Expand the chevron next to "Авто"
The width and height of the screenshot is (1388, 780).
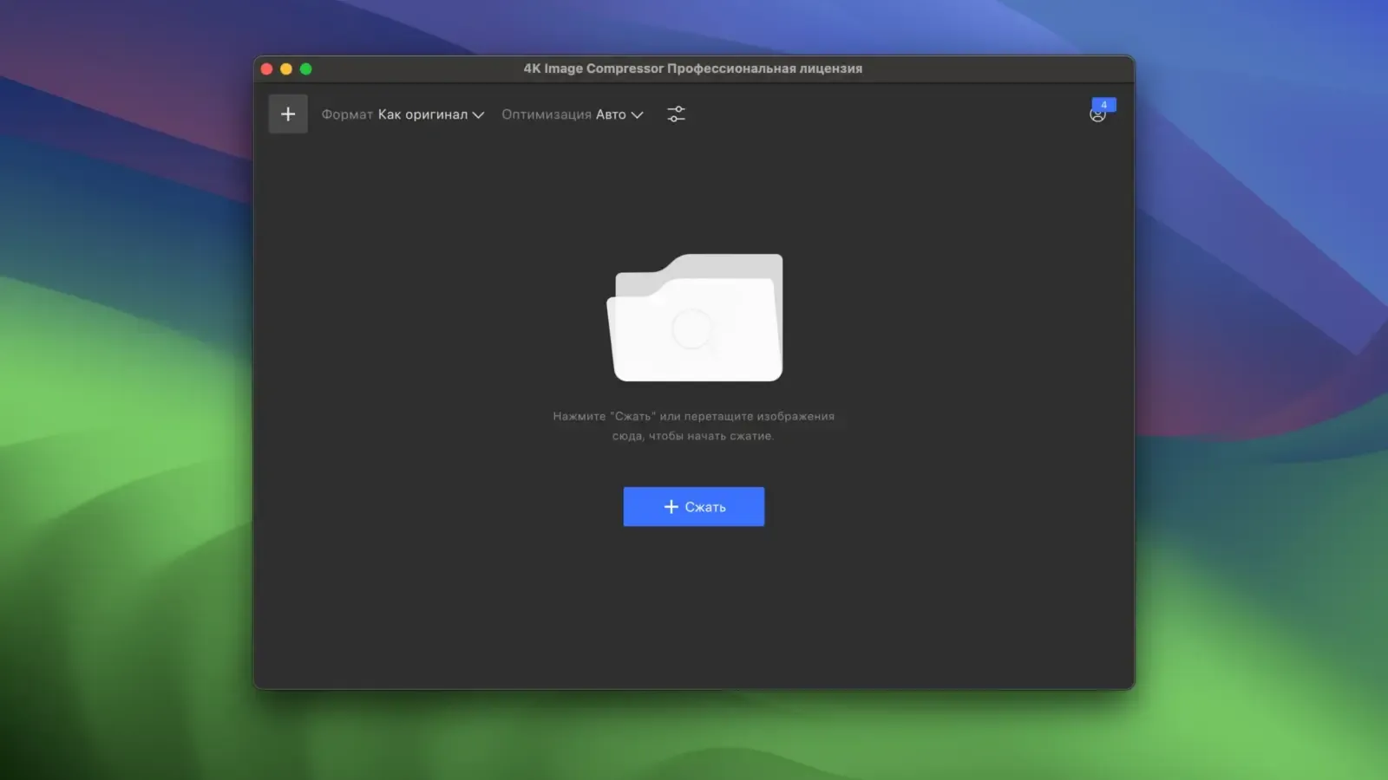[637, 115]
